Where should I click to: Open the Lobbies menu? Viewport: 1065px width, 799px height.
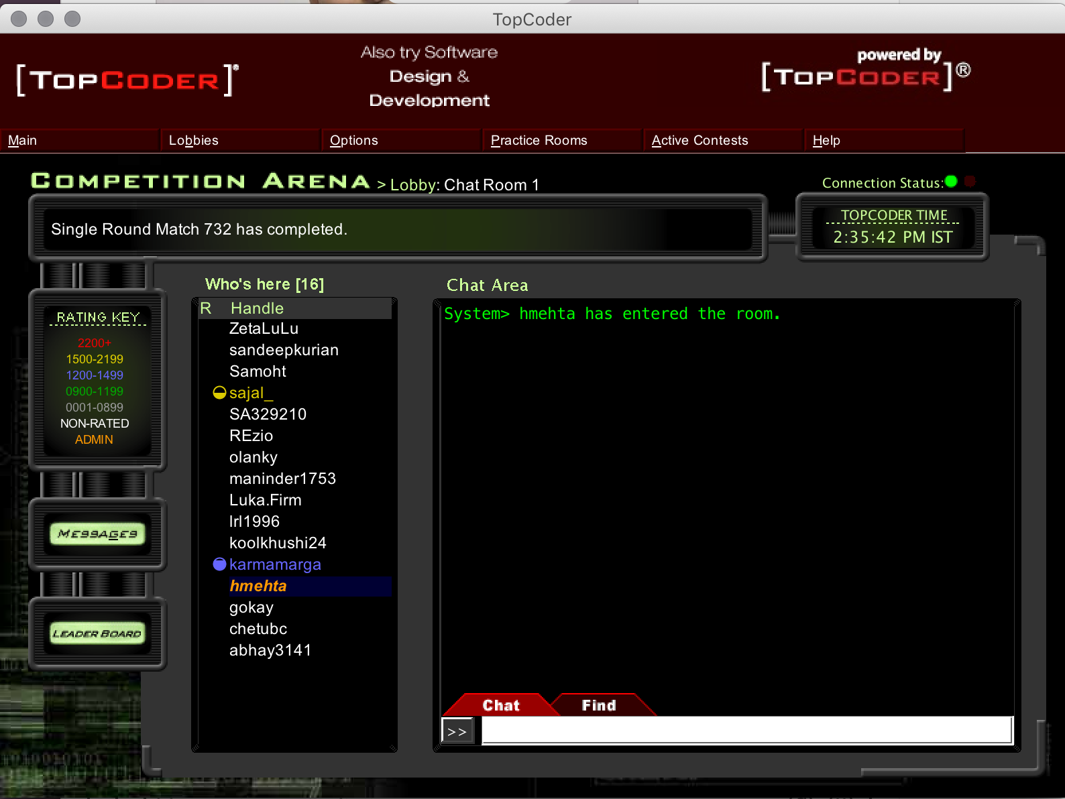click(x=241, y=141)
